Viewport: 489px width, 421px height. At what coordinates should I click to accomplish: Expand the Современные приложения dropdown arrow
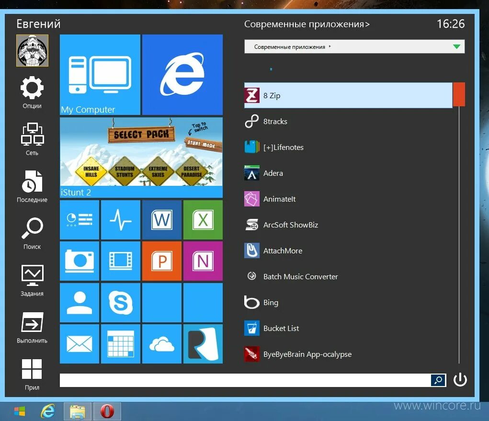point(456,47)
